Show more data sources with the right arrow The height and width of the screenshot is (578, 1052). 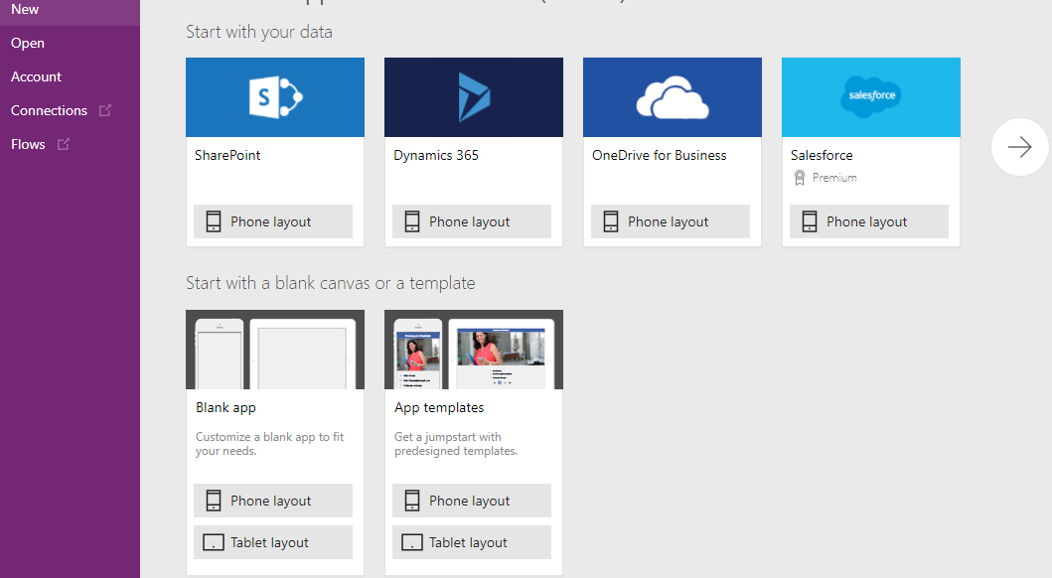click(x=1019, y=146)
